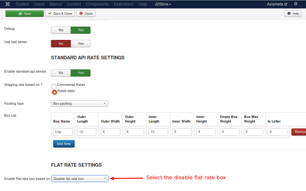
Task: Open the Extensions menu
Action: (x=123, y=4)
